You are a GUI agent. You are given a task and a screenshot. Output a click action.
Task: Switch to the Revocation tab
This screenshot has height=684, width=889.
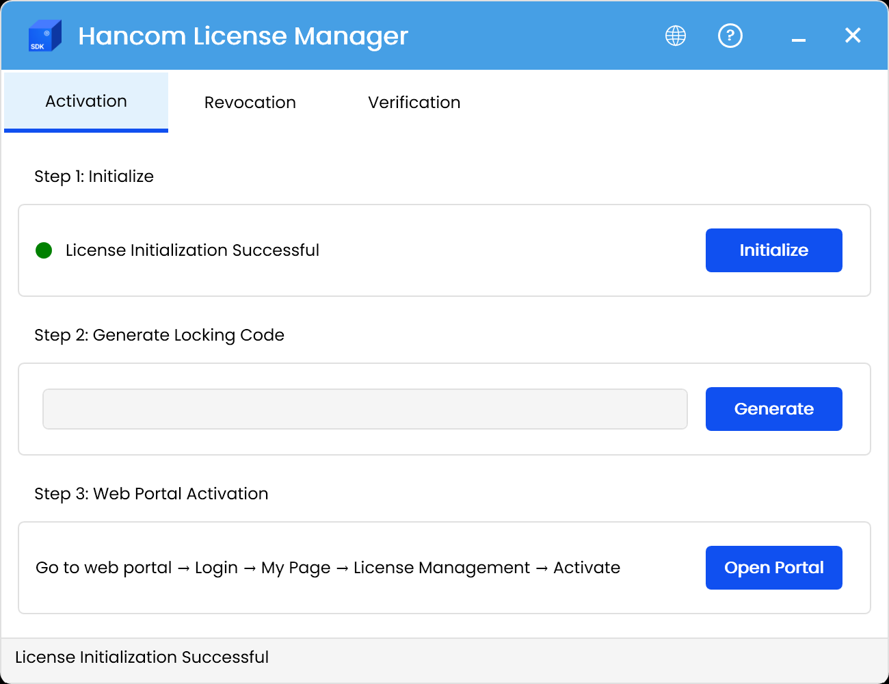[250, 102]
